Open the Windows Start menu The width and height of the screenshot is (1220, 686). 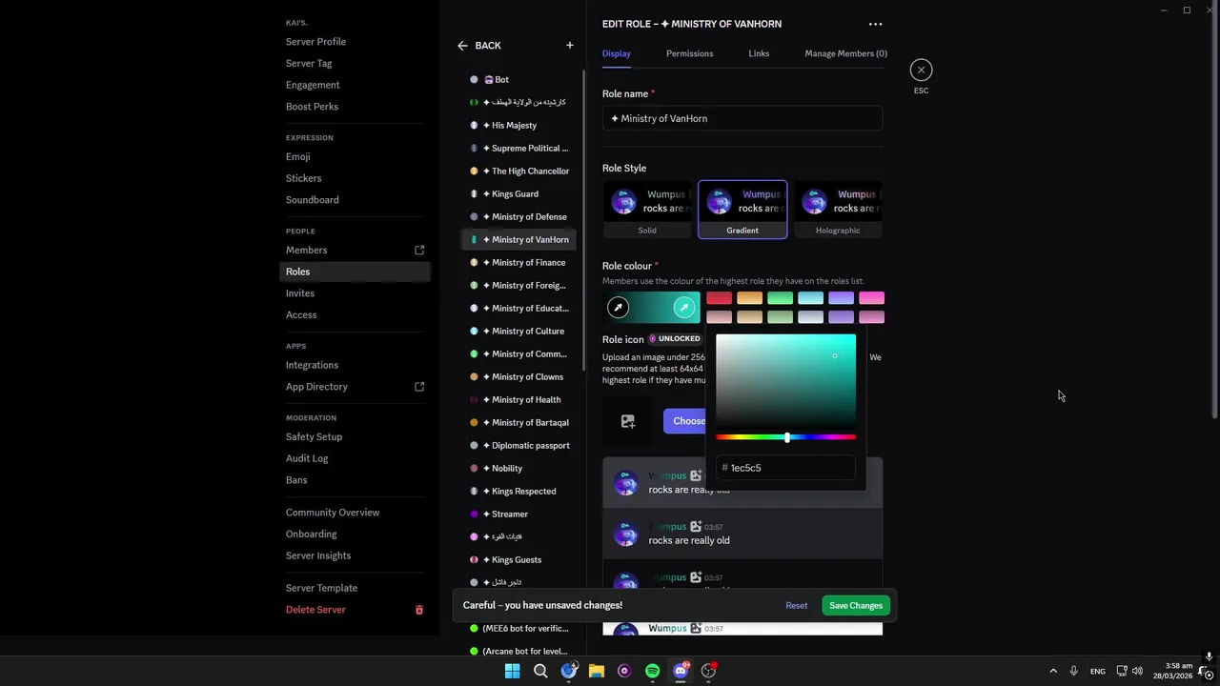tap(512, 671)
